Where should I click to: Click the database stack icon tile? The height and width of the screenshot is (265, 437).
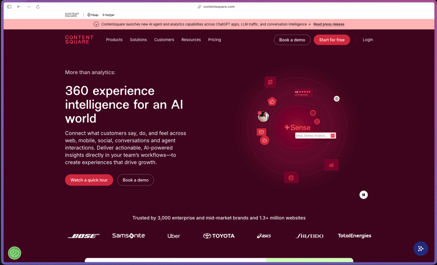291,178
